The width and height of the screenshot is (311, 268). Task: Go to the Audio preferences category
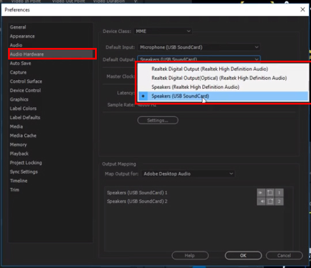pos(16,45)
